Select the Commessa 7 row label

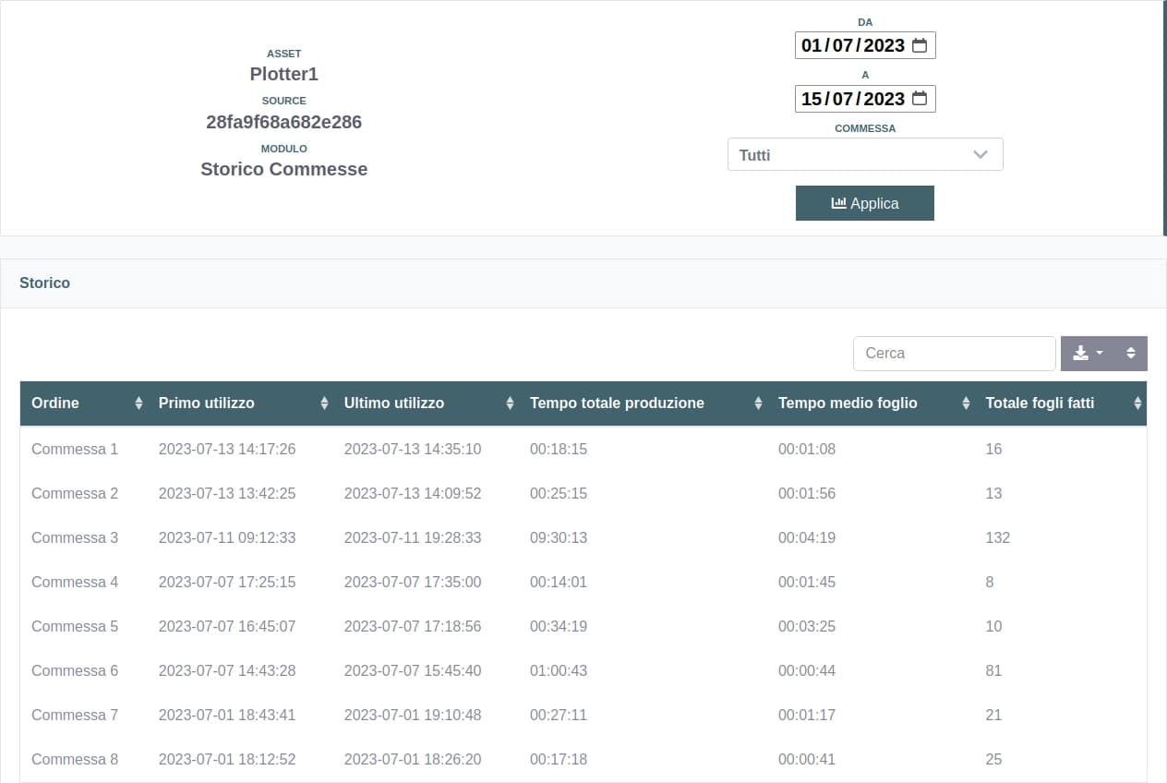[x=75, y=715]
